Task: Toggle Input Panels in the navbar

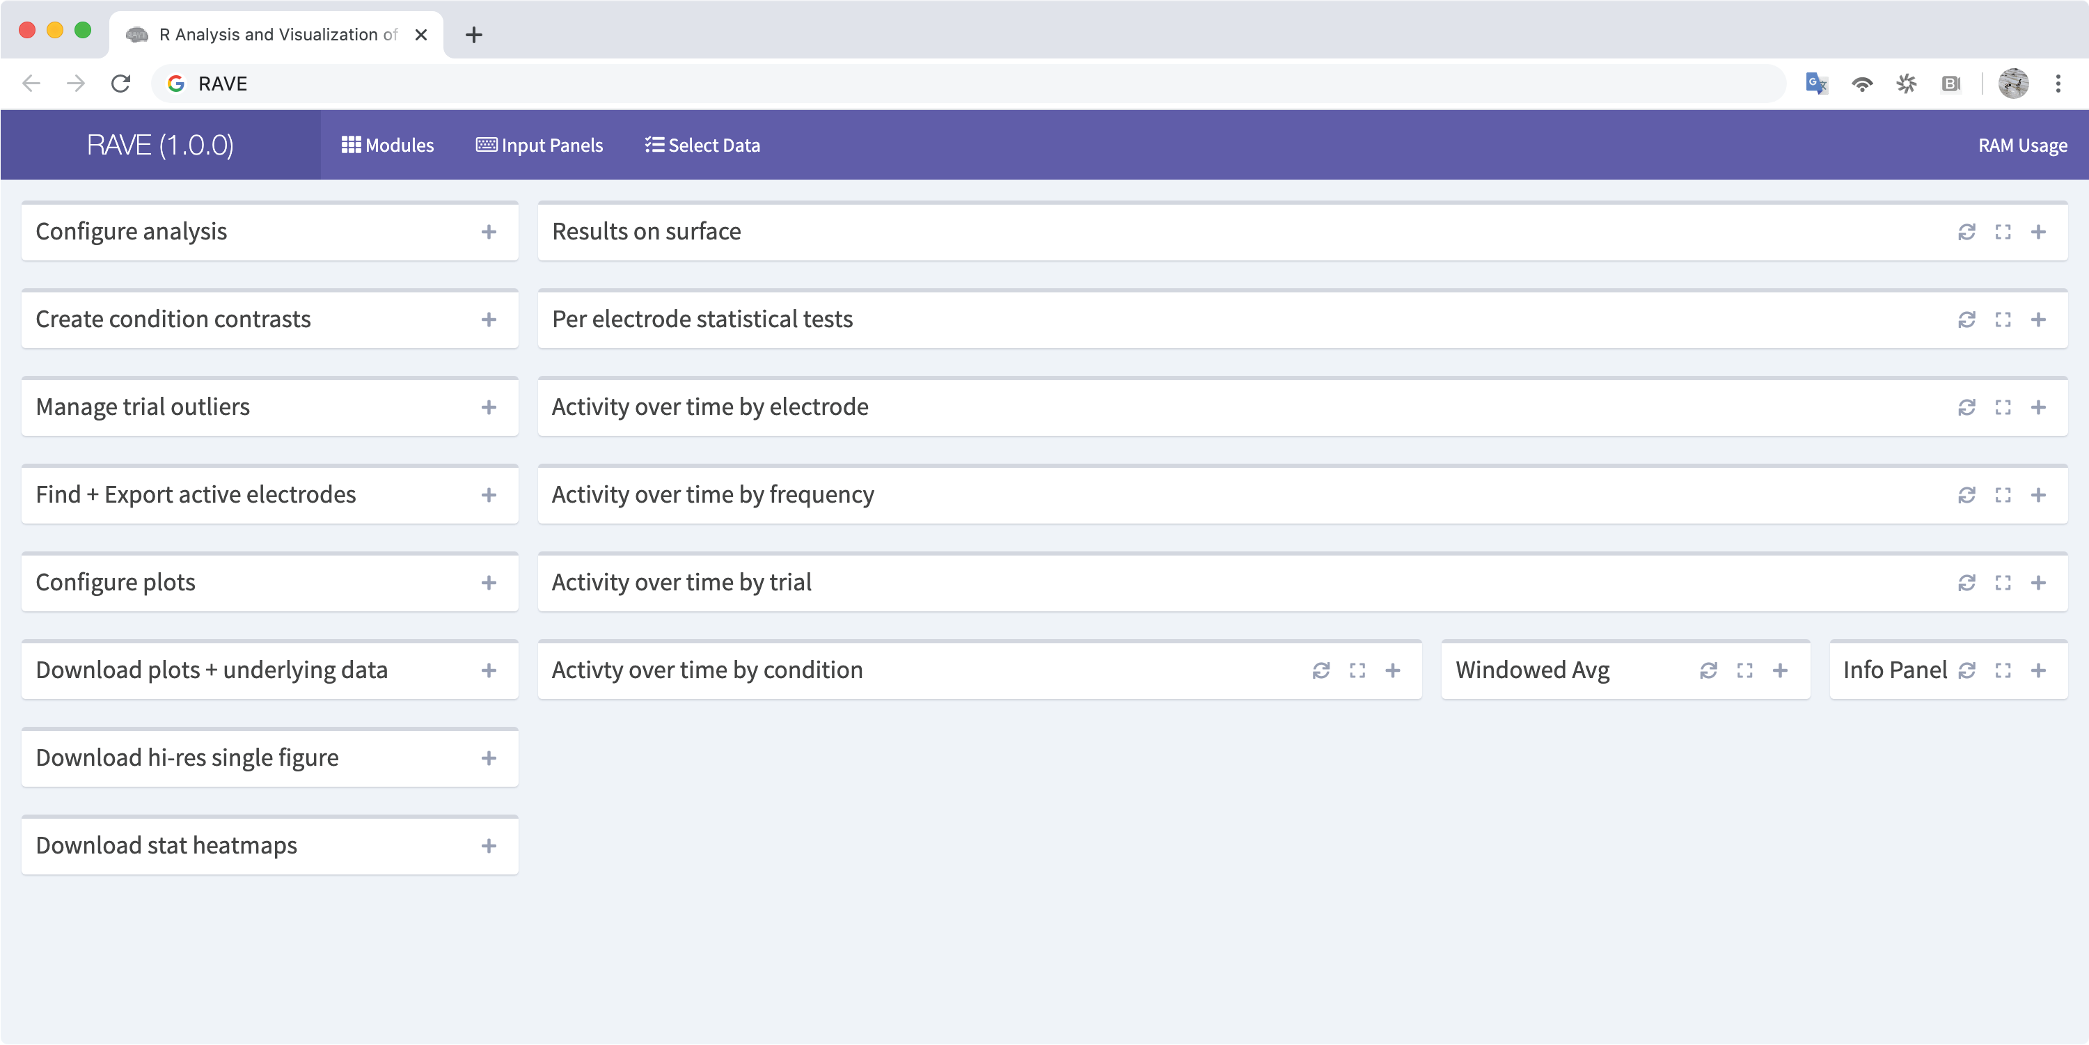Action: click(539, 146)
